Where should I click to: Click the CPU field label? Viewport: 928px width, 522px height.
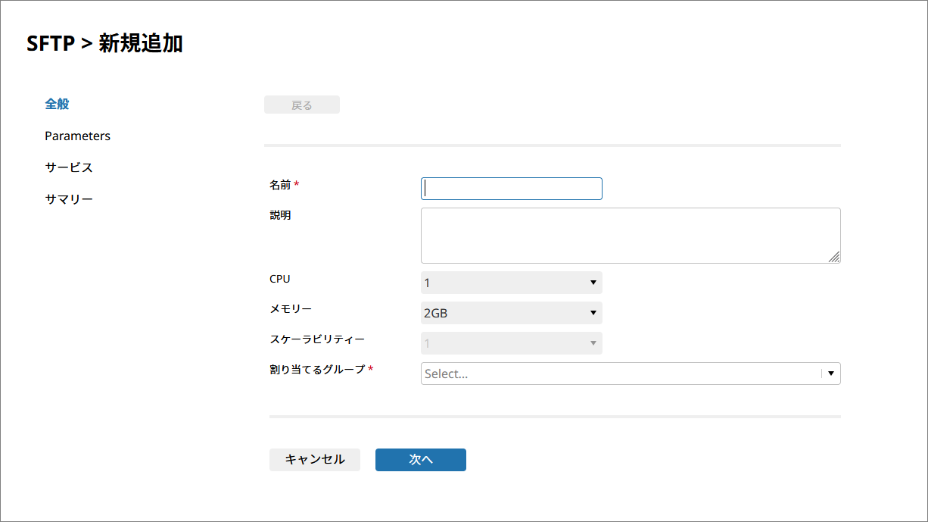click(279, 279)
